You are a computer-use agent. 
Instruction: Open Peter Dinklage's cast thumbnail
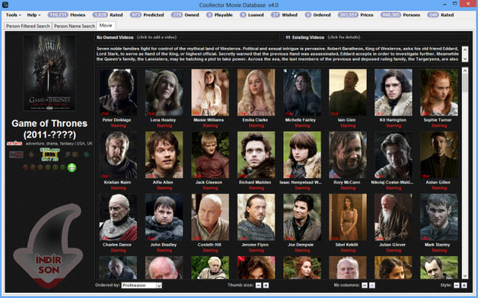(x=118, y=92)
